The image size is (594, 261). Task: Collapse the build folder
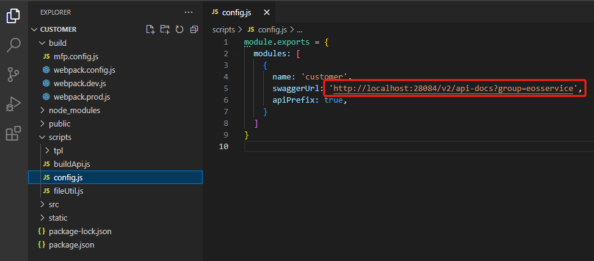pos(57,43)
